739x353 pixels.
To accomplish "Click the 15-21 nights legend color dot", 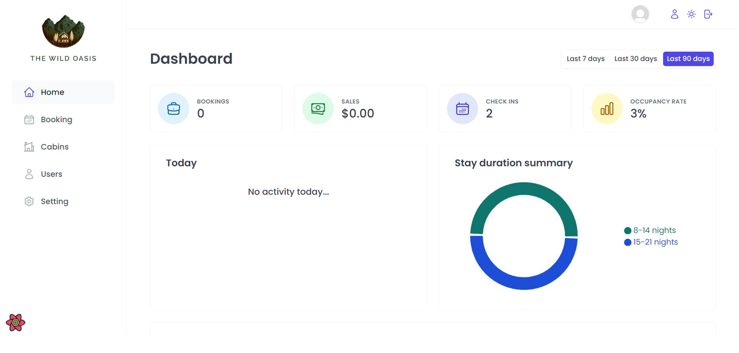I will (628, 242).
